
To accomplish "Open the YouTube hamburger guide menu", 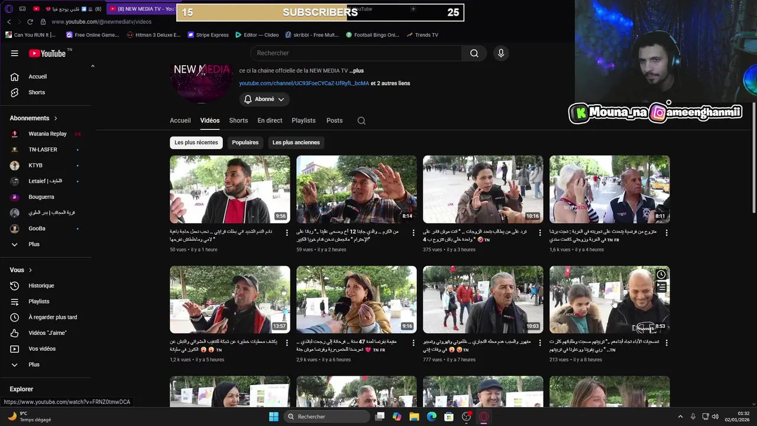I will 15,53.
